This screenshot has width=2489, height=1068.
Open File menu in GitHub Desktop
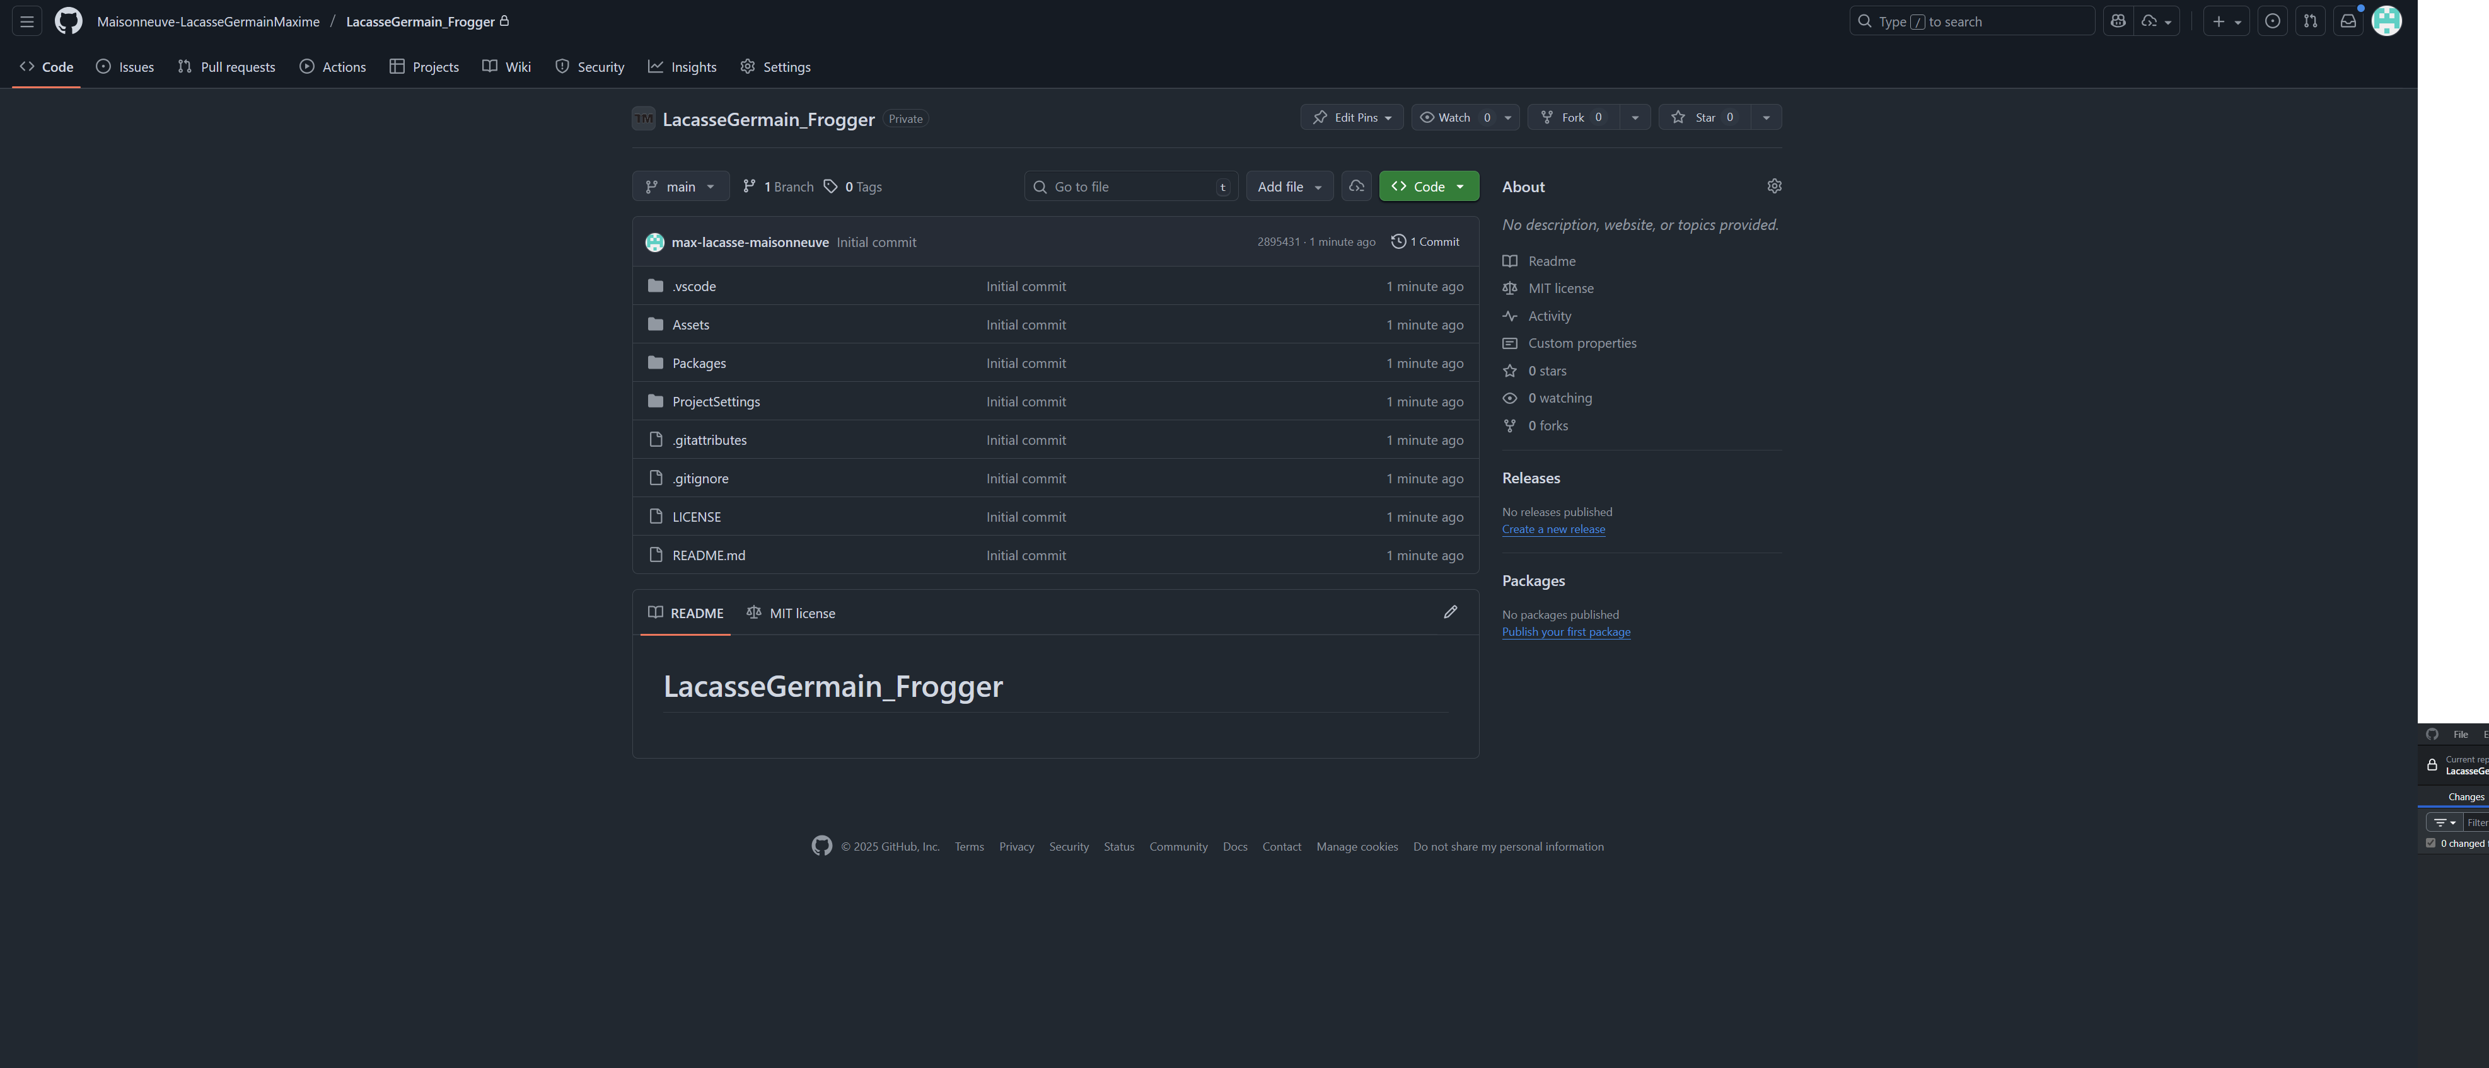pyautogui.click(x=2460, y=735)
